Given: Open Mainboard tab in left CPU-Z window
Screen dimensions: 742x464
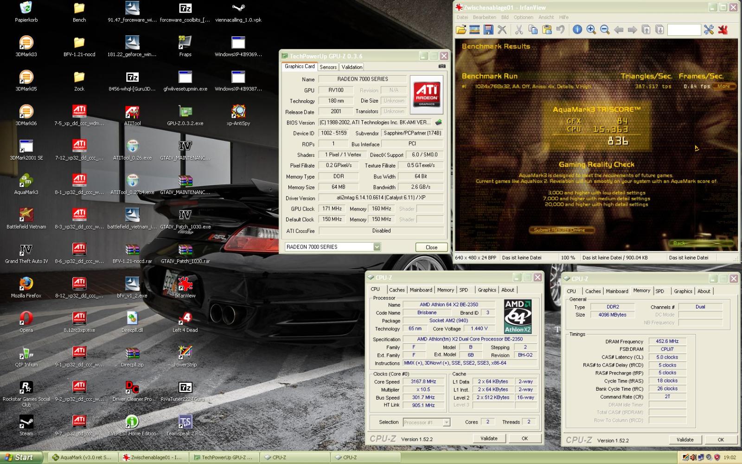Looking at the screenshot, I should click(421, 290).
